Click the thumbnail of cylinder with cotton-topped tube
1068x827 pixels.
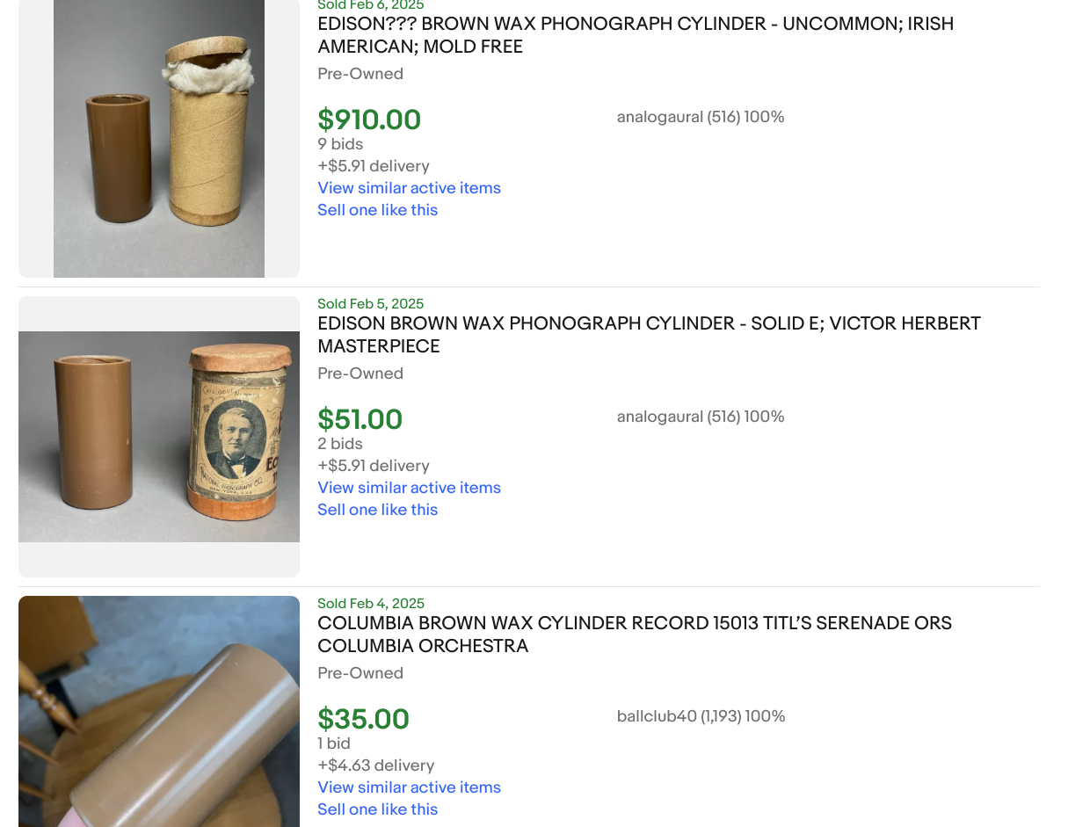tap(159, 138)
